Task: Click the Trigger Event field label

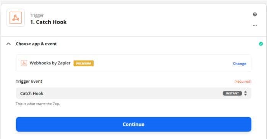Action: (29, 81)
